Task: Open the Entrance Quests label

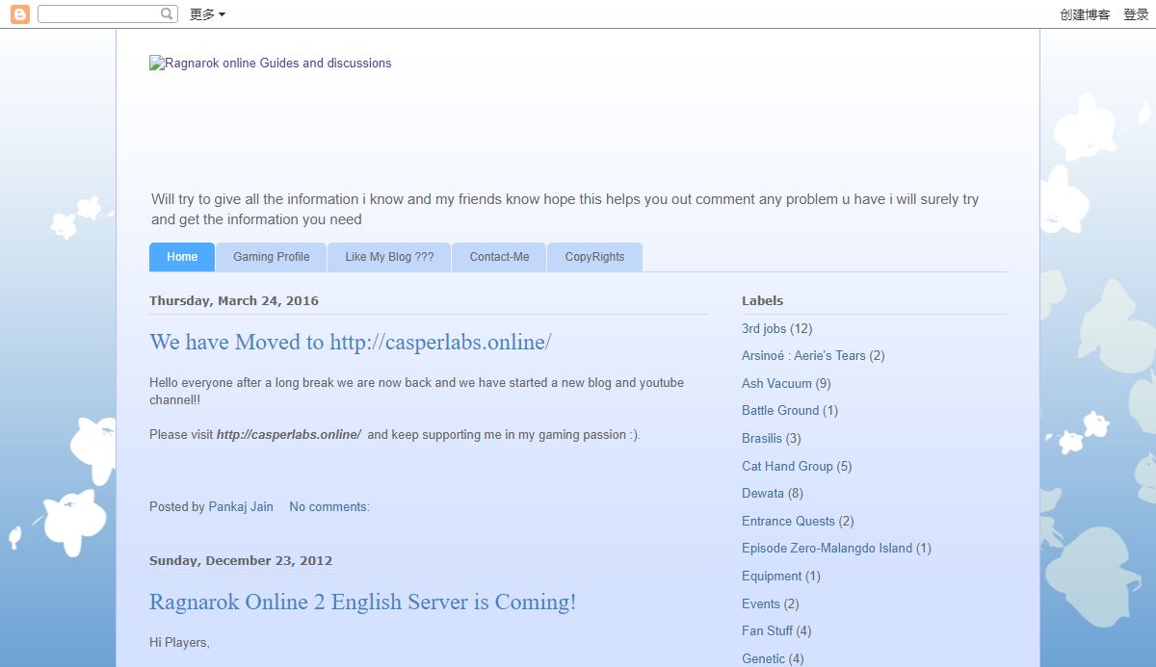Action: coord(788,521)
